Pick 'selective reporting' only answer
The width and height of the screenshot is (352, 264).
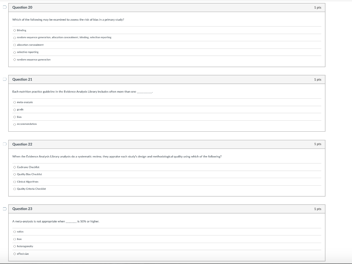14,52
